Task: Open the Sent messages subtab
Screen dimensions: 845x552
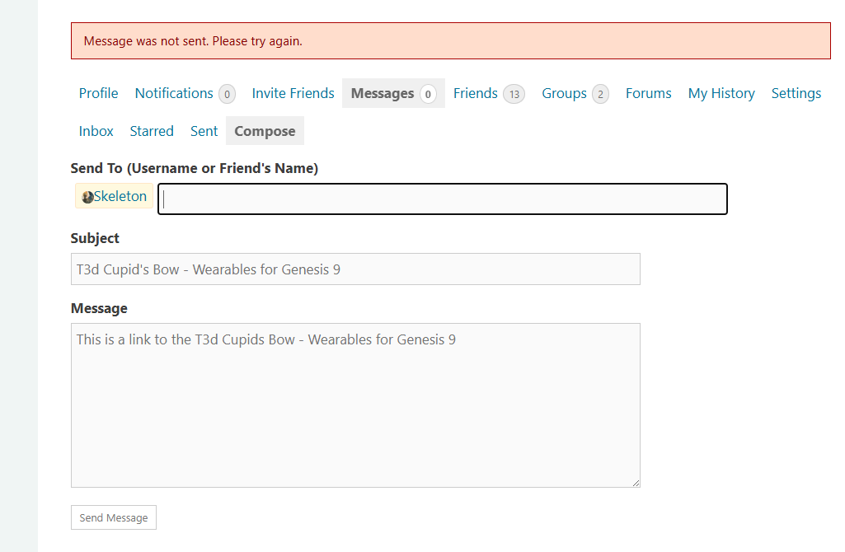Action: pyautogui.click(x=204, y=131)
